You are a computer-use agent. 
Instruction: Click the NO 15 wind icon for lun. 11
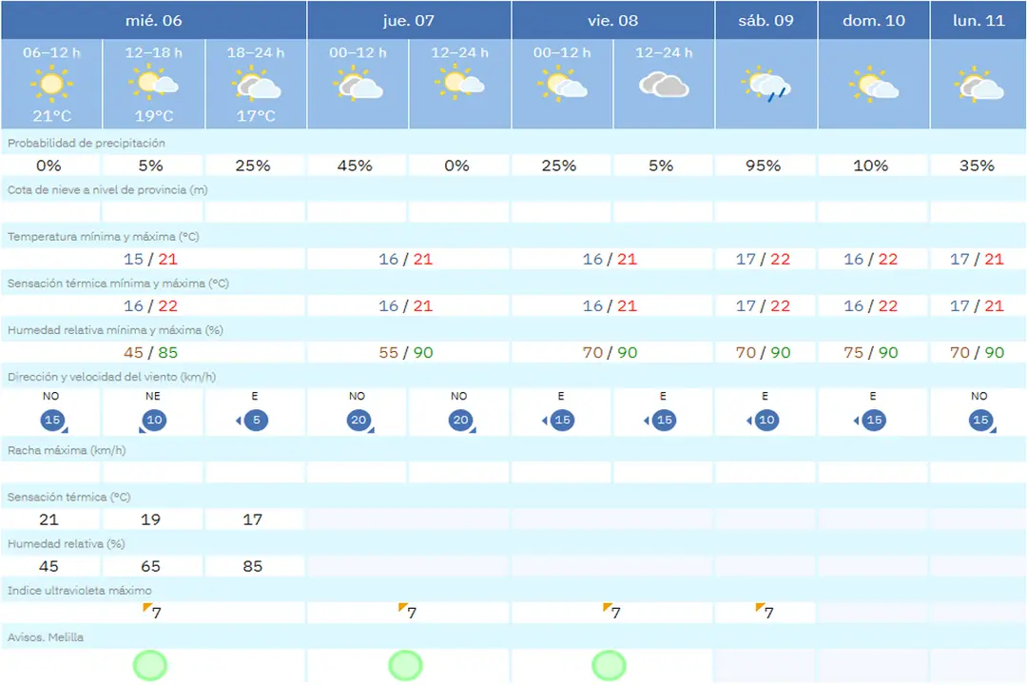tap(981, 421)
